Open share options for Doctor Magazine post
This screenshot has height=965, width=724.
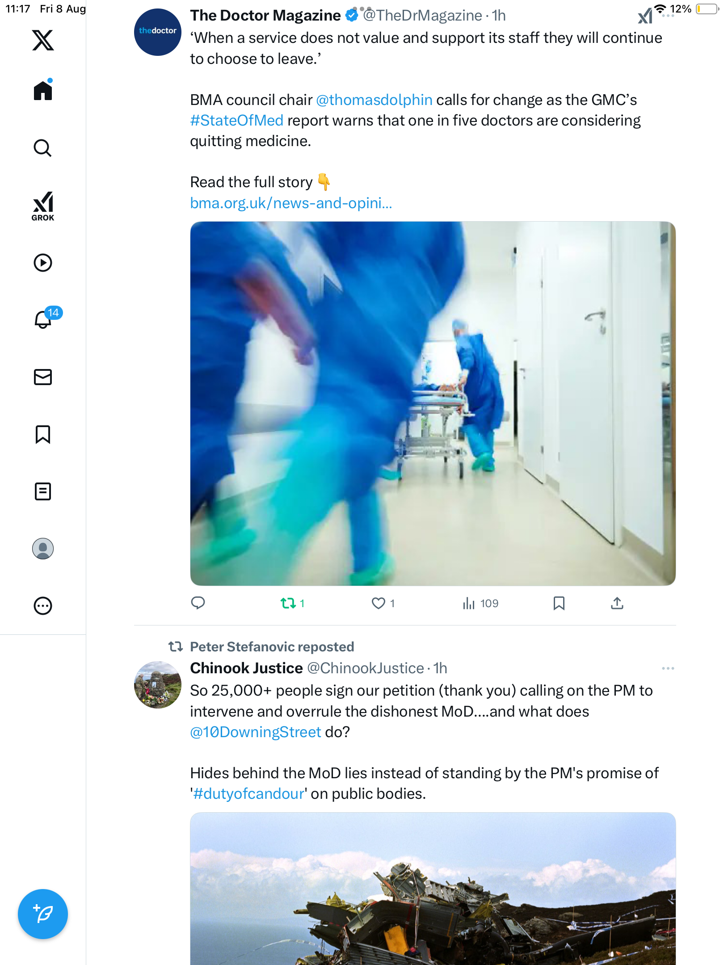click(x=617, y=604)
